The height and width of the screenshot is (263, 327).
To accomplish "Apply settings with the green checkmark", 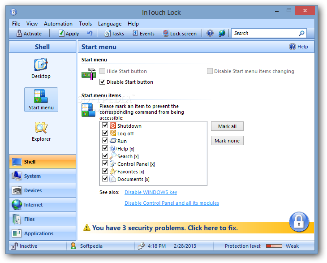I will [69, 33].
